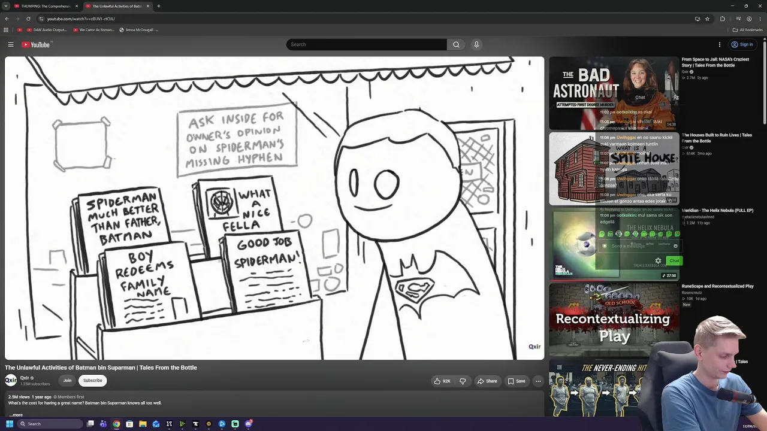
Task: Dislike the video with thumbs down
Action: 463,381
